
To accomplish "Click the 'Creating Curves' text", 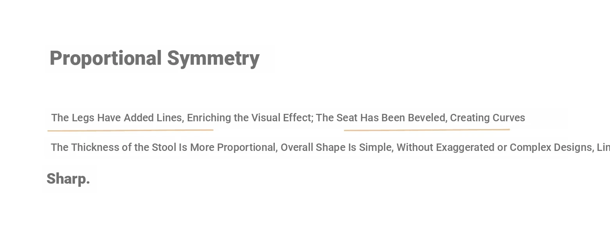I will tap(487, 118).
